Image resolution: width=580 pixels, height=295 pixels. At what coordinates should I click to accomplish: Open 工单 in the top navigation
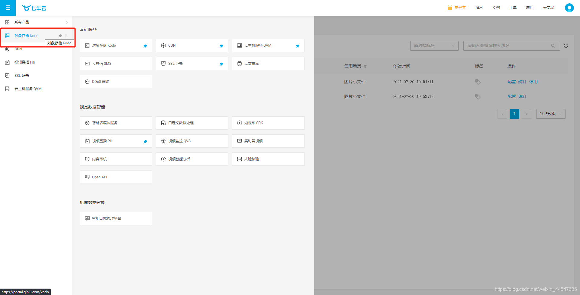(x=513, y=8)
